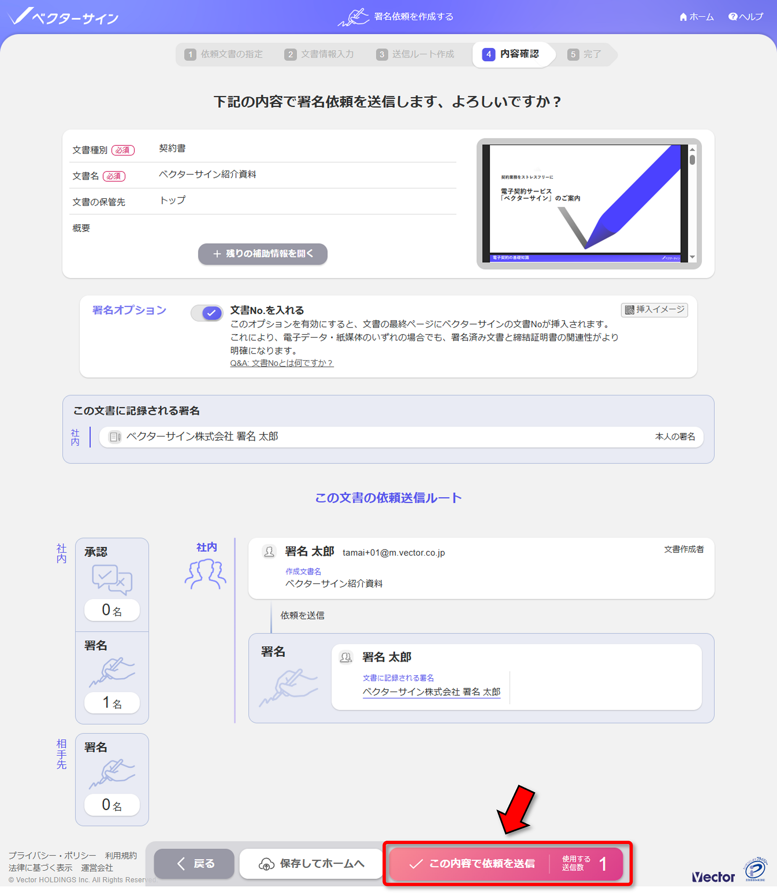777x893 pixels.
Task: Click the 戻る back button
Action: (x=194, y=864)
